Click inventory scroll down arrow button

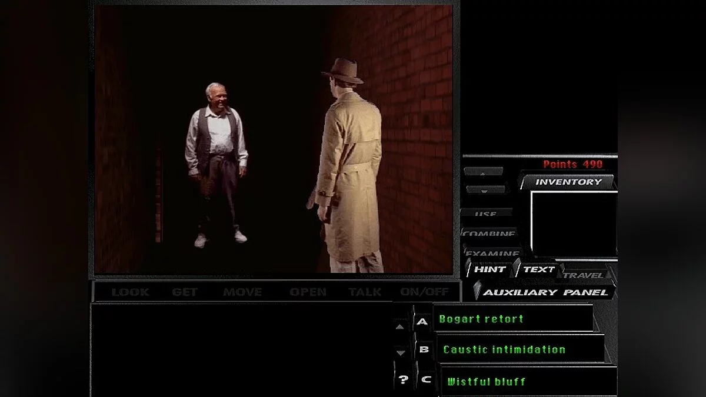485,189
